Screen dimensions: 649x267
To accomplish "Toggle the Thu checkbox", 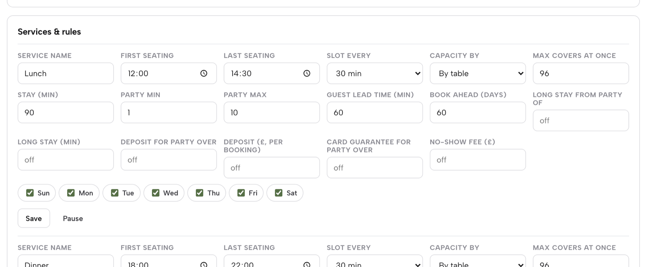I will 200,193.
